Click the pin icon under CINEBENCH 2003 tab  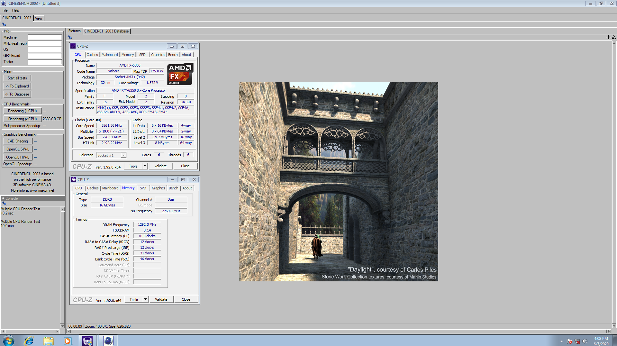pyautogui.click(x=4, y=24)
